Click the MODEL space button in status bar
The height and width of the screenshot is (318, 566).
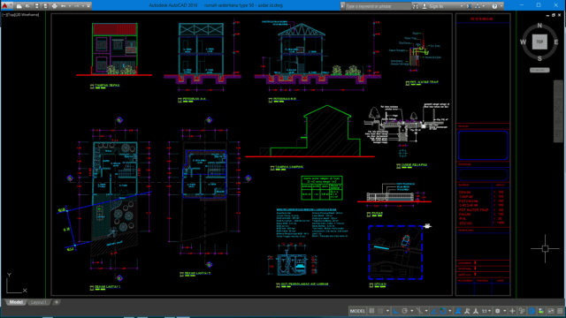coord(357,311)
